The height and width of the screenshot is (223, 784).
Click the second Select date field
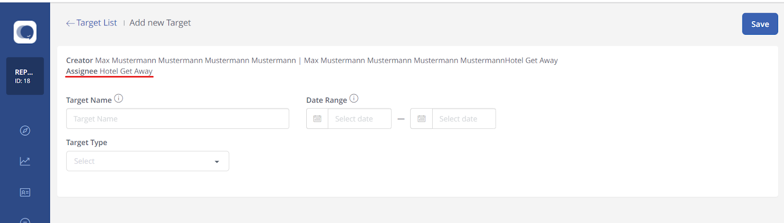pyautogui.click(x=464, y=119)
